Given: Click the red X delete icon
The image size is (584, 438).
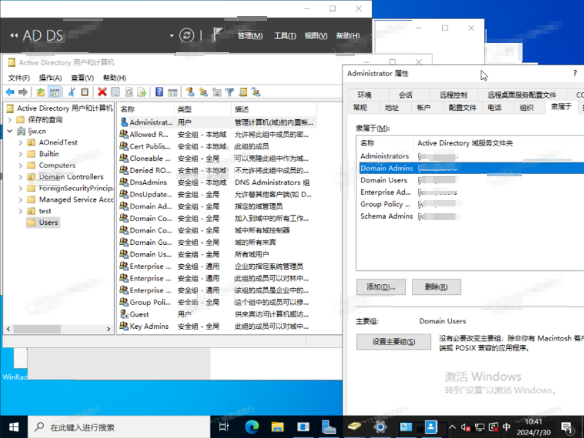Looking at the screenshot, I should pos(102,92).
